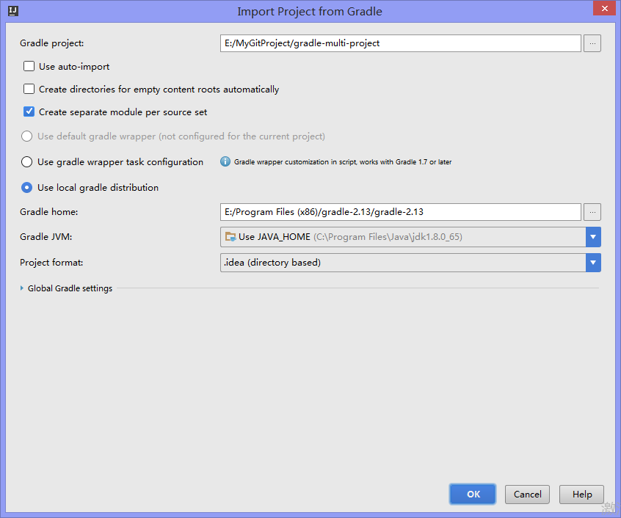Click into the Gradle project path field
Viewport: 621px width, 518px height.
[400, 43]
